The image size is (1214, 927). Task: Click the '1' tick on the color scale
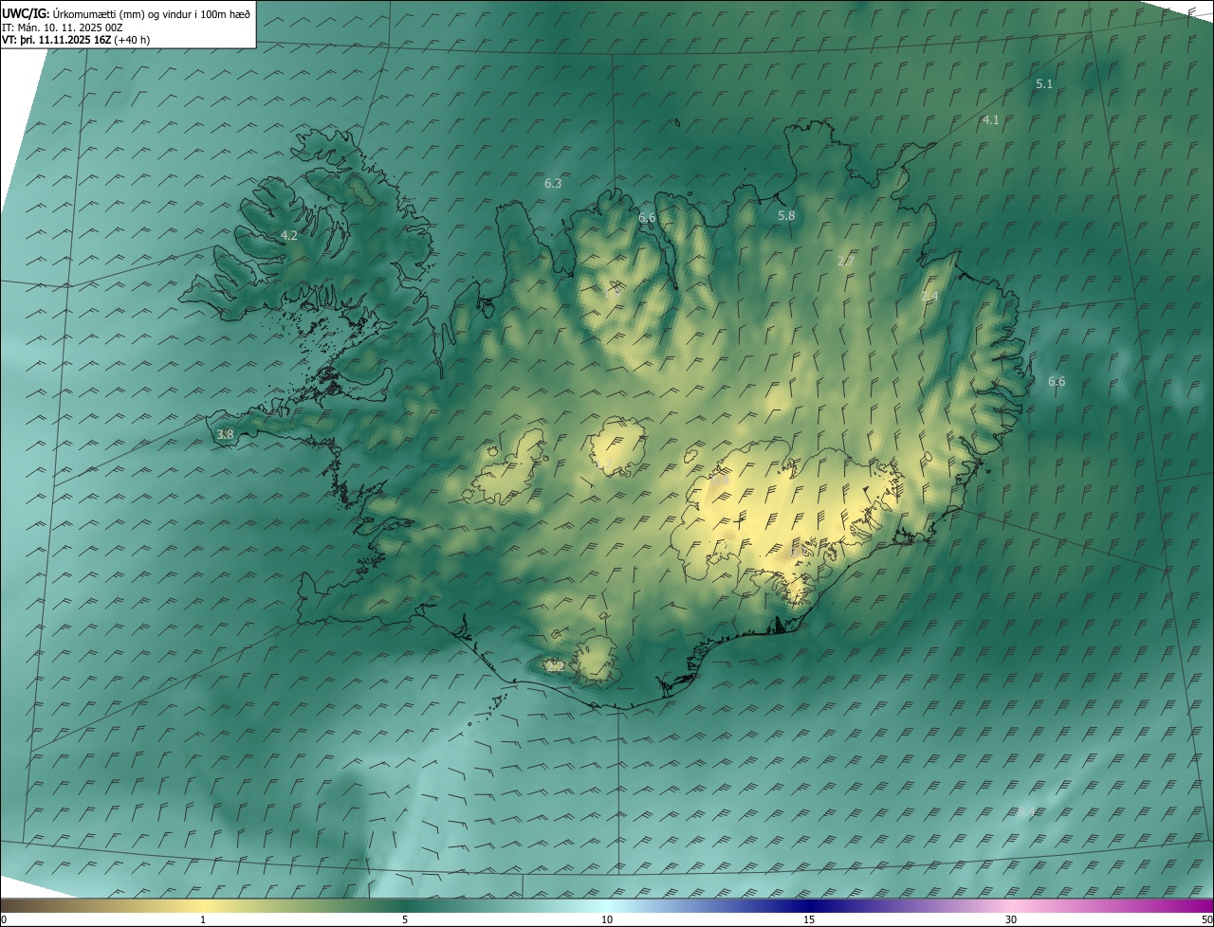point(203,920)
